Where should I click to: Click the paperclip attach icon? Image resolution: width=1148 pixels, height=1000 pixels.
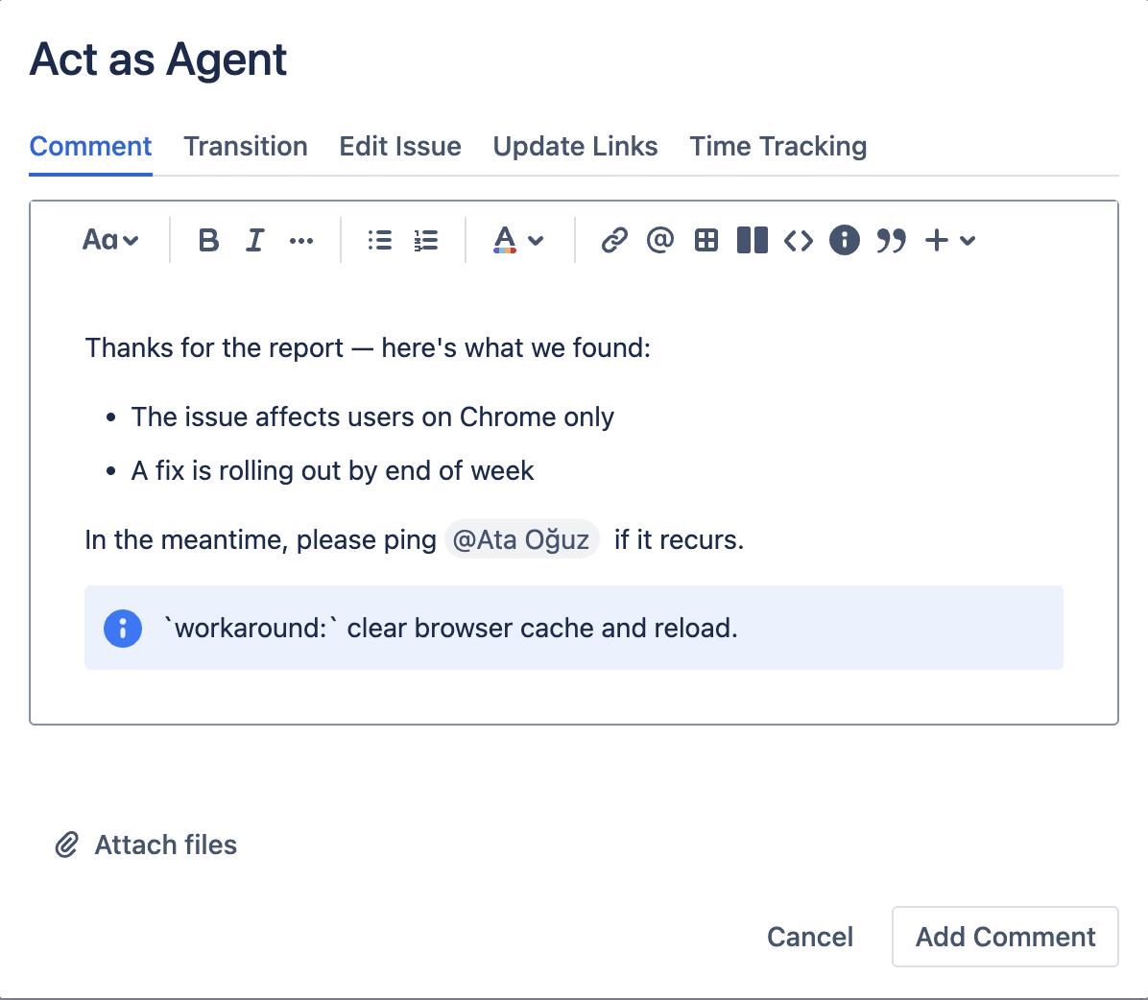pyautogui.click(x=66, y=845)
